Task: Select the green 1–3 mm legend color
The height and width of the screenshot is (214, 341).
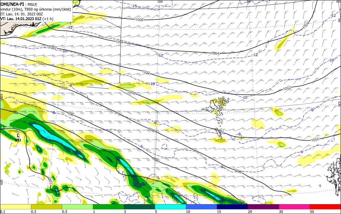Action: 108,207
